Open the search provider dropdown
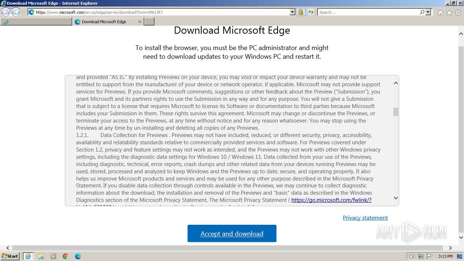 [x=428, y=12]
